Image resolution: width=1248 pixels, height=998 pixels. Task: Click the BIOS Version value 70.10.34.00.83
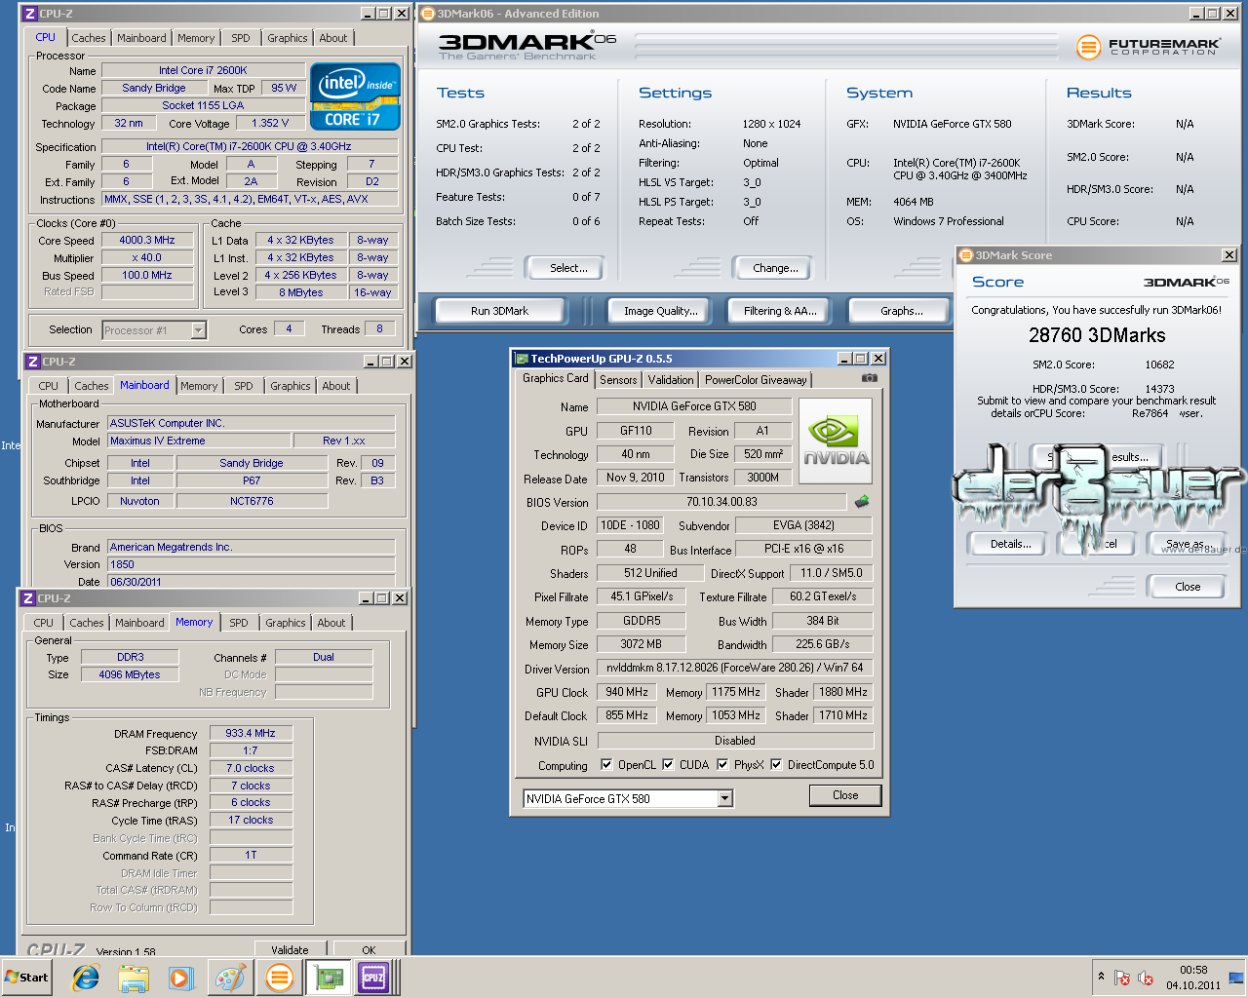(721, 502)
